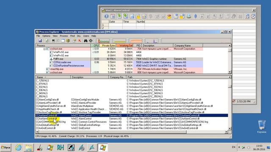271x152 pixels.
Task: Select the CCDmRuntimePersistence.exe process row
Action: [119, 66]
